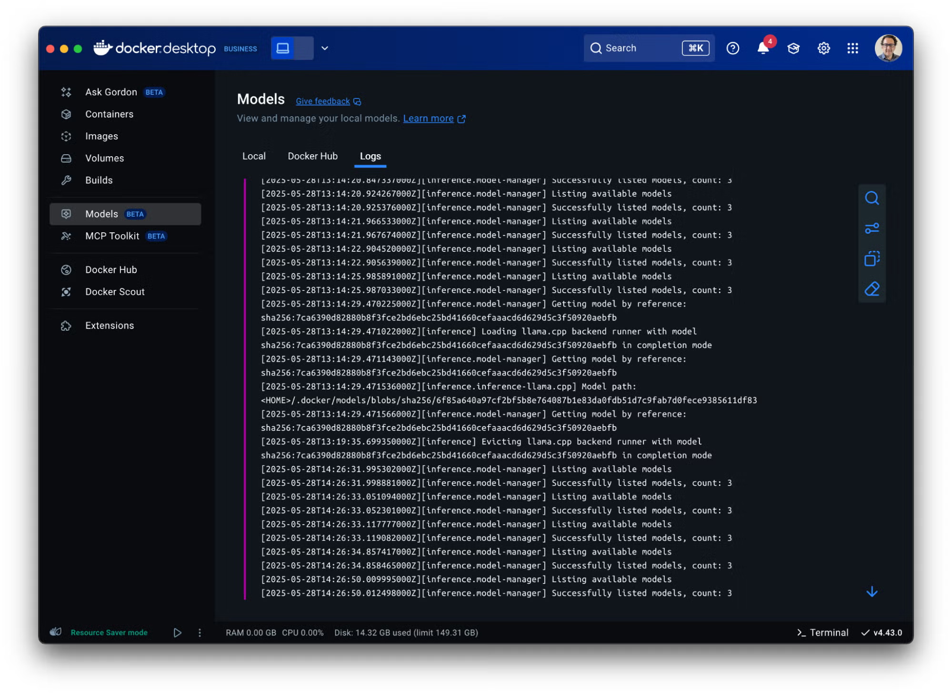
Task: Click the Docker whale logo
Action: tap(102, 48)
